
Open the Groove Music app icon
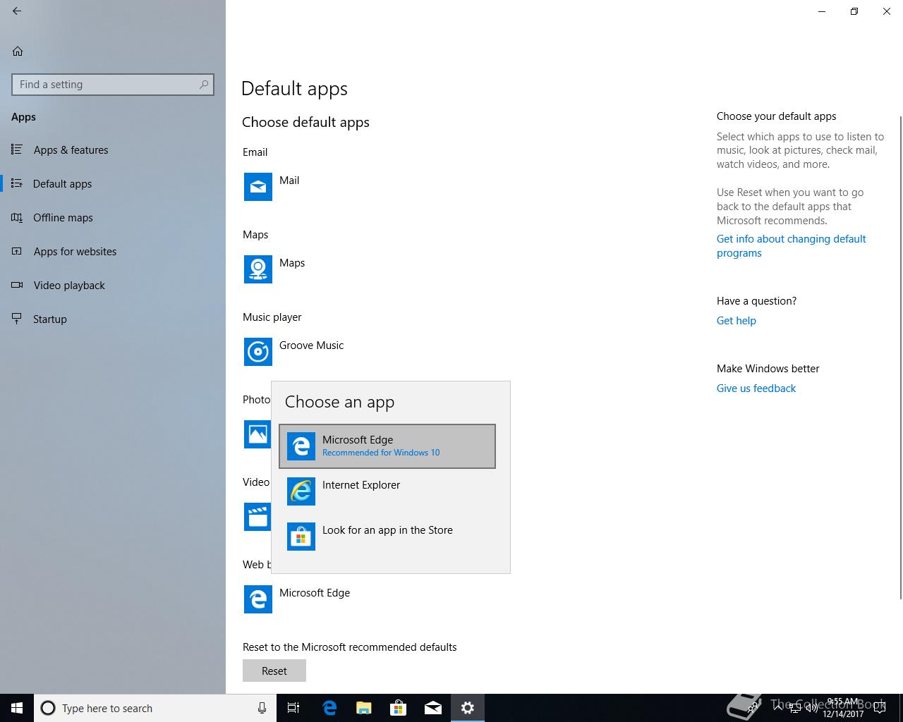pos(258,352)
